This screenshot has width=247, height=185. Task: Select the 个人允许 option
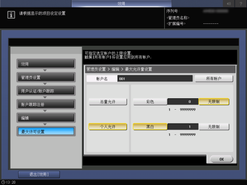(x=107, y=127)
